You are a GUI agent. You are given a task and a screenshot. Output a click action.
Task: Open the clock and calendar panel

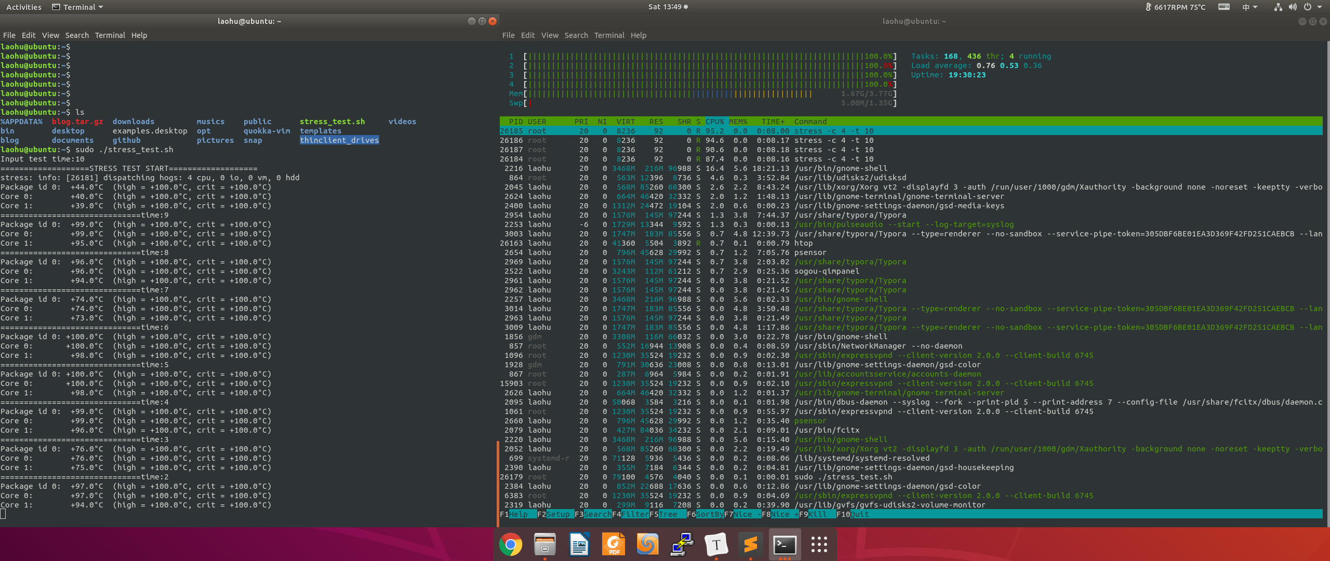coord(668,7)
